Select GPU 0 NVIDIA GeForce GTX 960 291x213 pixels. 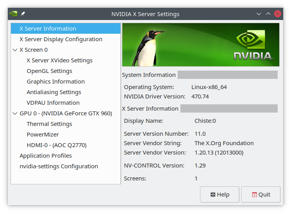pyautogui.click(x=66, y=113)
